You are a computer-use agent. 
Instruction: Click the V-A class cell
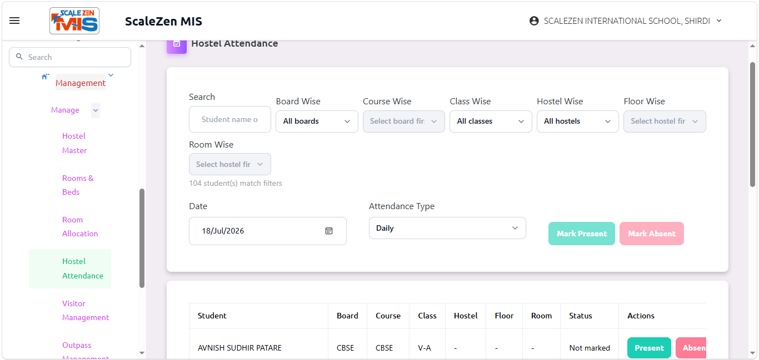pyautogui.click(x=425, y=348)
